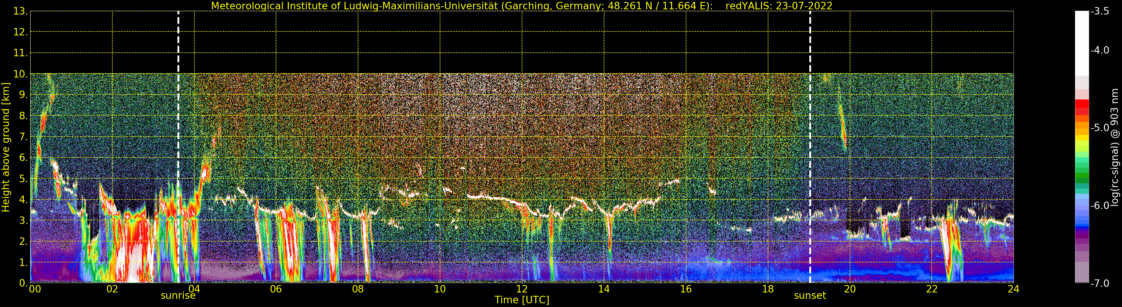Image resolution: width=1122 pixels, height=307 pixels.
Task: Click the x-axis tick label '16'
Action: pyautogui.click(x=686, y=289)
